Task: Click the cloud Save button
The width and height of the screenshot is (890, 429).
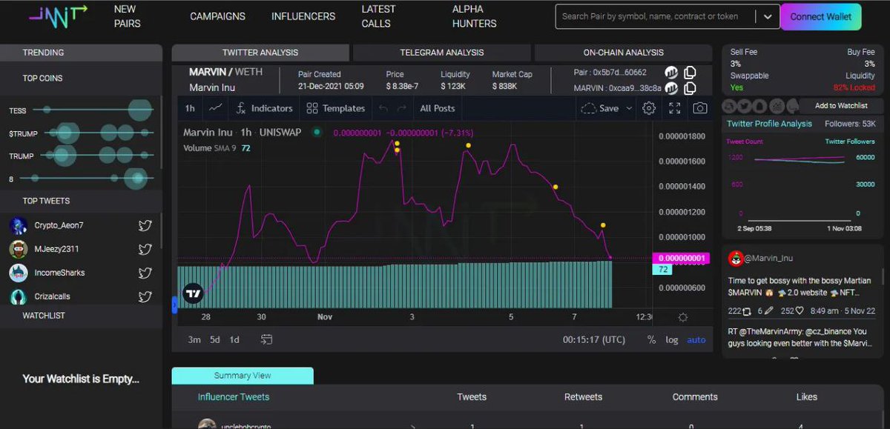Action: click(600, 108)
